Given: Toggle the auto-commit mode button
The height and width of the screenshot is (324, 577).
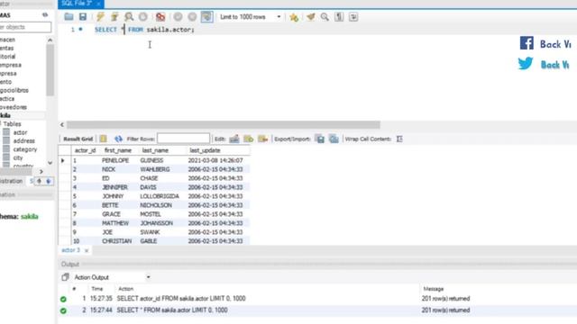Looking at the screenshot, I should (206, 16).
